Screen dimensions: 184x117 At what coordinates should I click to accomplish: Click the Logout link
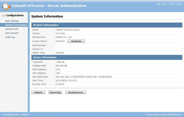click(179, 4)
